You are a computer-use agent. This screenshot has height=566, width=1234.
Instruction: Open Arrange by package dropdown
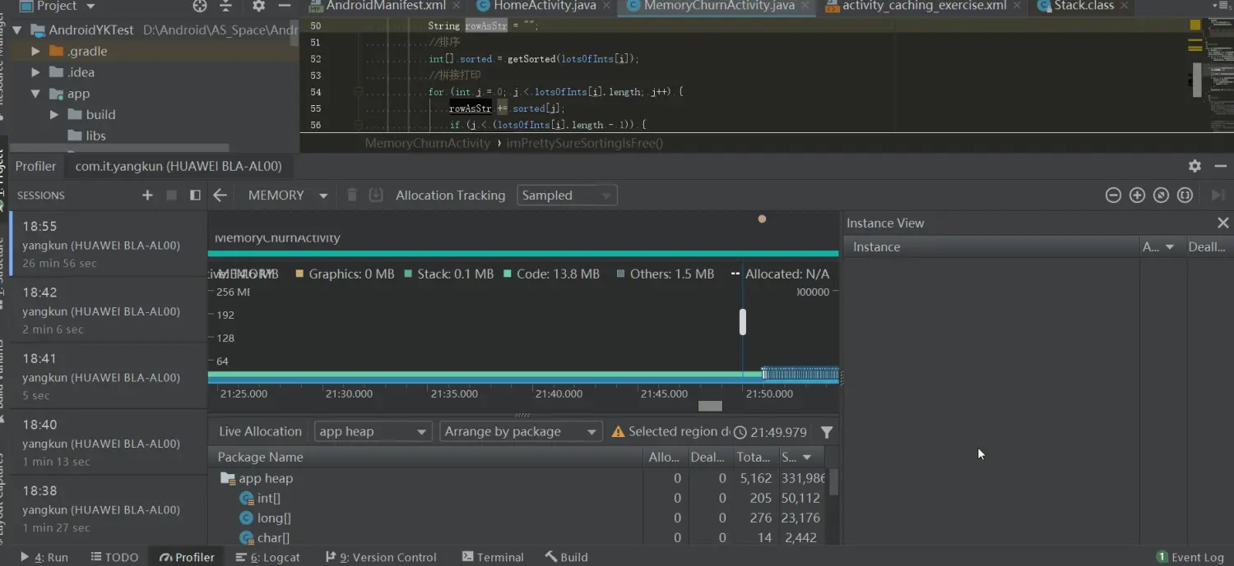pyautogui.click(x=520, y=431)
